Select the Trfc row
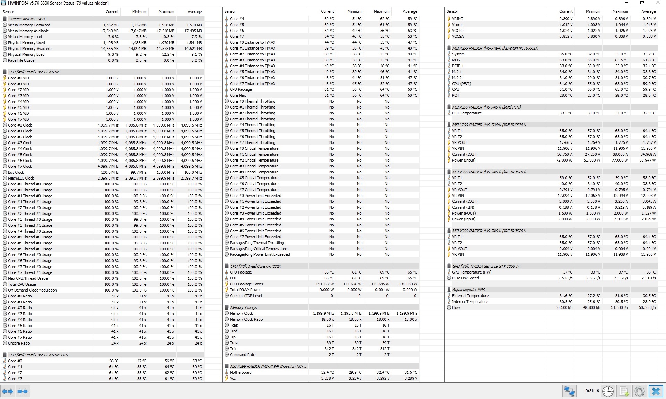Viewport: 666px width, 399px height. (x=322, y=349)
